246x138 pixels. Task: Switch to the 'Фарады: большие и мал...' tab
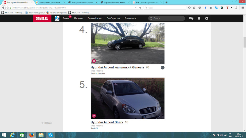(115, 2)
